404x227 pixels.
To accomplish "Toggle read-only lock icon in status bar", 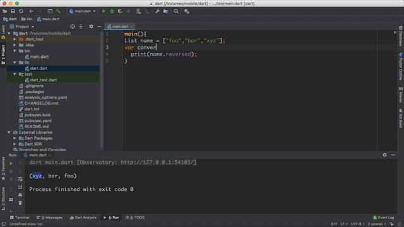I will 391,224.
